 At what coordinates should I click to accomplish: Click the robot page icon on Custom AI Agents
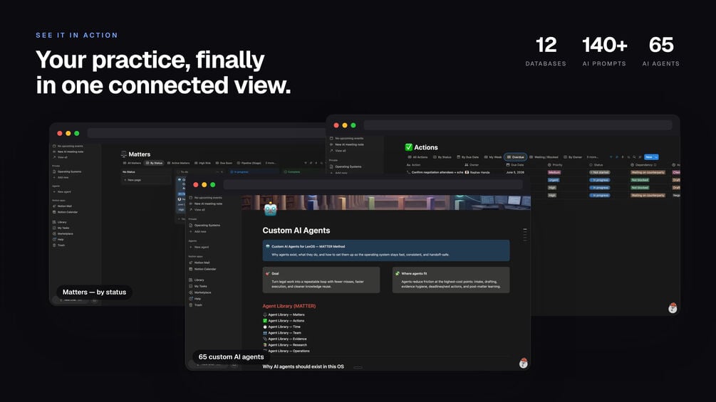270,208
